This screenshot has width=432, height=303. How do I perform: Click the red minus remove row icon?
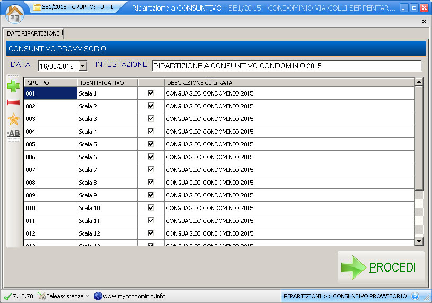tap(13, 102)
